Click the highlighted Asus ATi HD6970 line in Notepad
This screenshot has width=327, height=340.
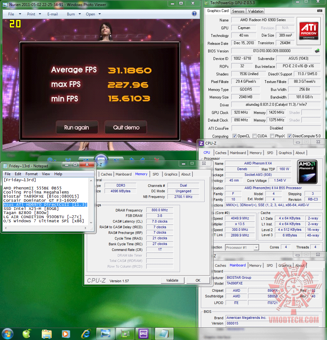coord(45,205)
